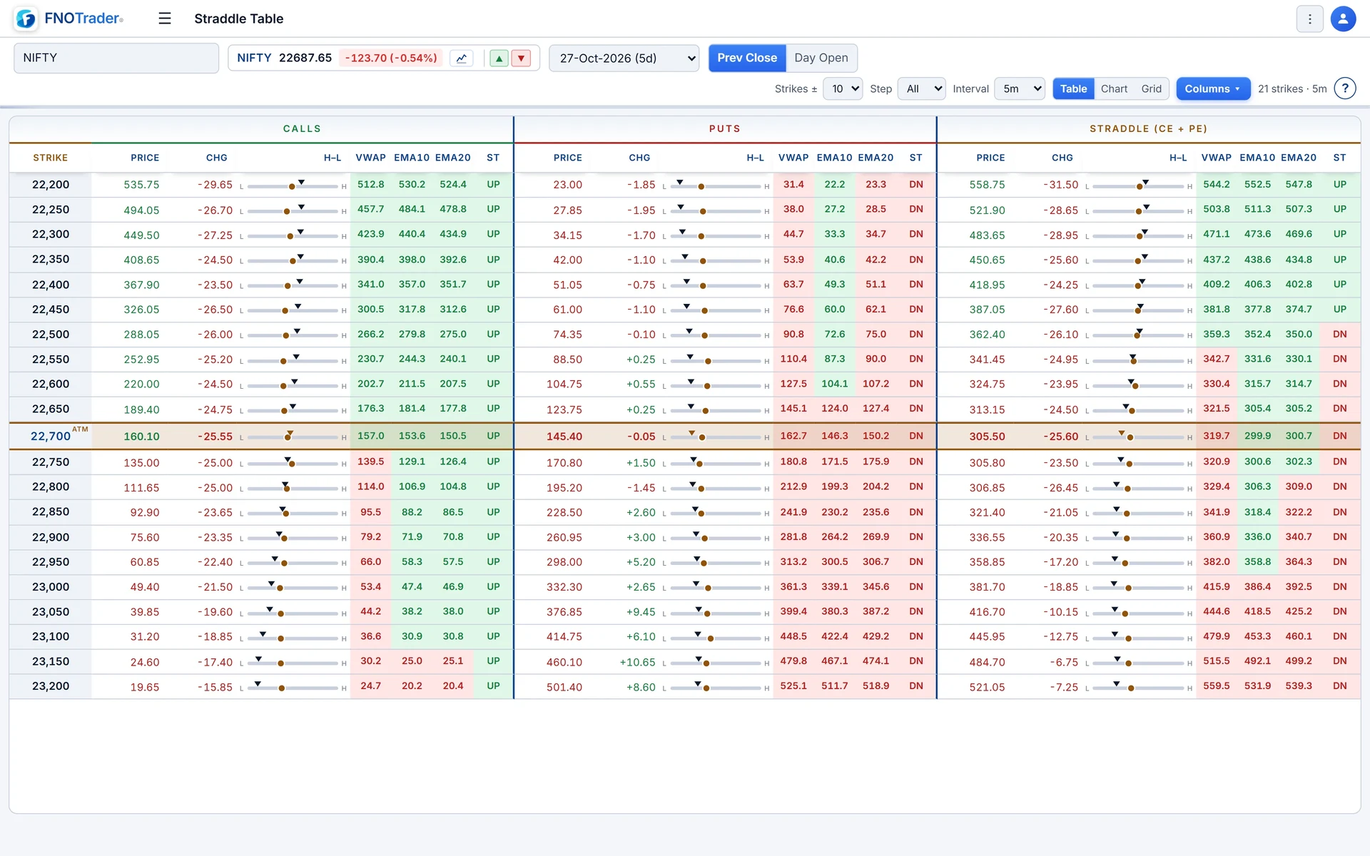The width and height of the screenshot is (1370, 856).
Task: Click call price 535.75
Action: coord(141,185)
